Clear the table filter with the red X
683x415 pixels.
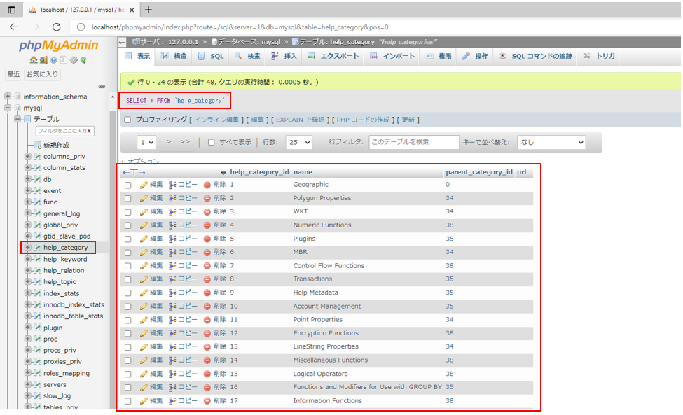click(x=89, y=131)
